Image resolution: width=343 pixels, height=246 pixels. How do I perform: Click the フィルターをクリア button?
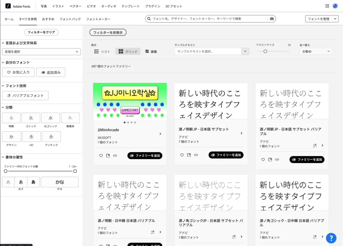(x=41, y=32)
